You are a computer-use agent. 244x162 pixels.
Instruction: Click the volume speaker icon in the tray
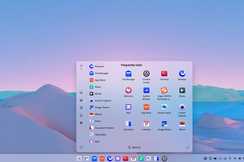pyautogui.click(x=240, y=158)
